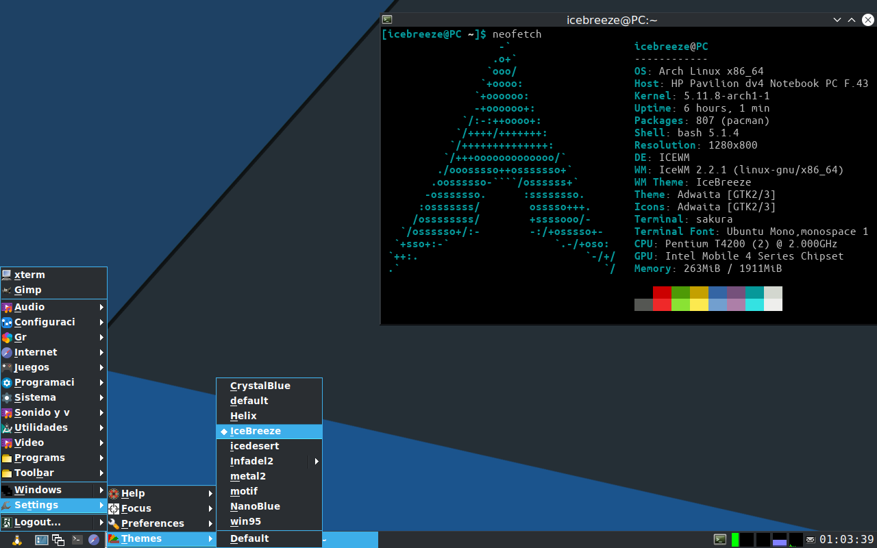
Task: Click the OS: Arch Linux x86_64 line
Action: [699, 71]
